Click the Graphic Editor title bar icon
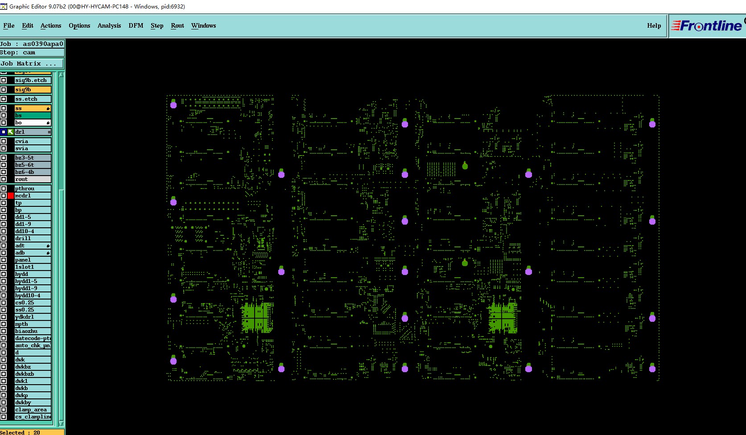Viewport: 746px width, 435px height. [x=4, y=6]
